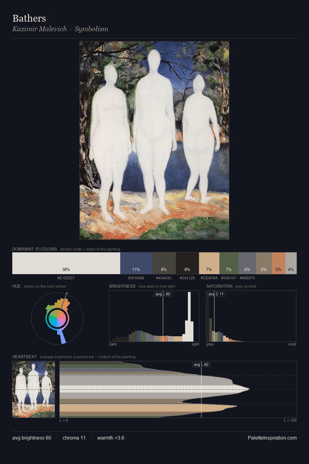
Task: Click the avg C 11 saturation marker label
Action: 216,294
